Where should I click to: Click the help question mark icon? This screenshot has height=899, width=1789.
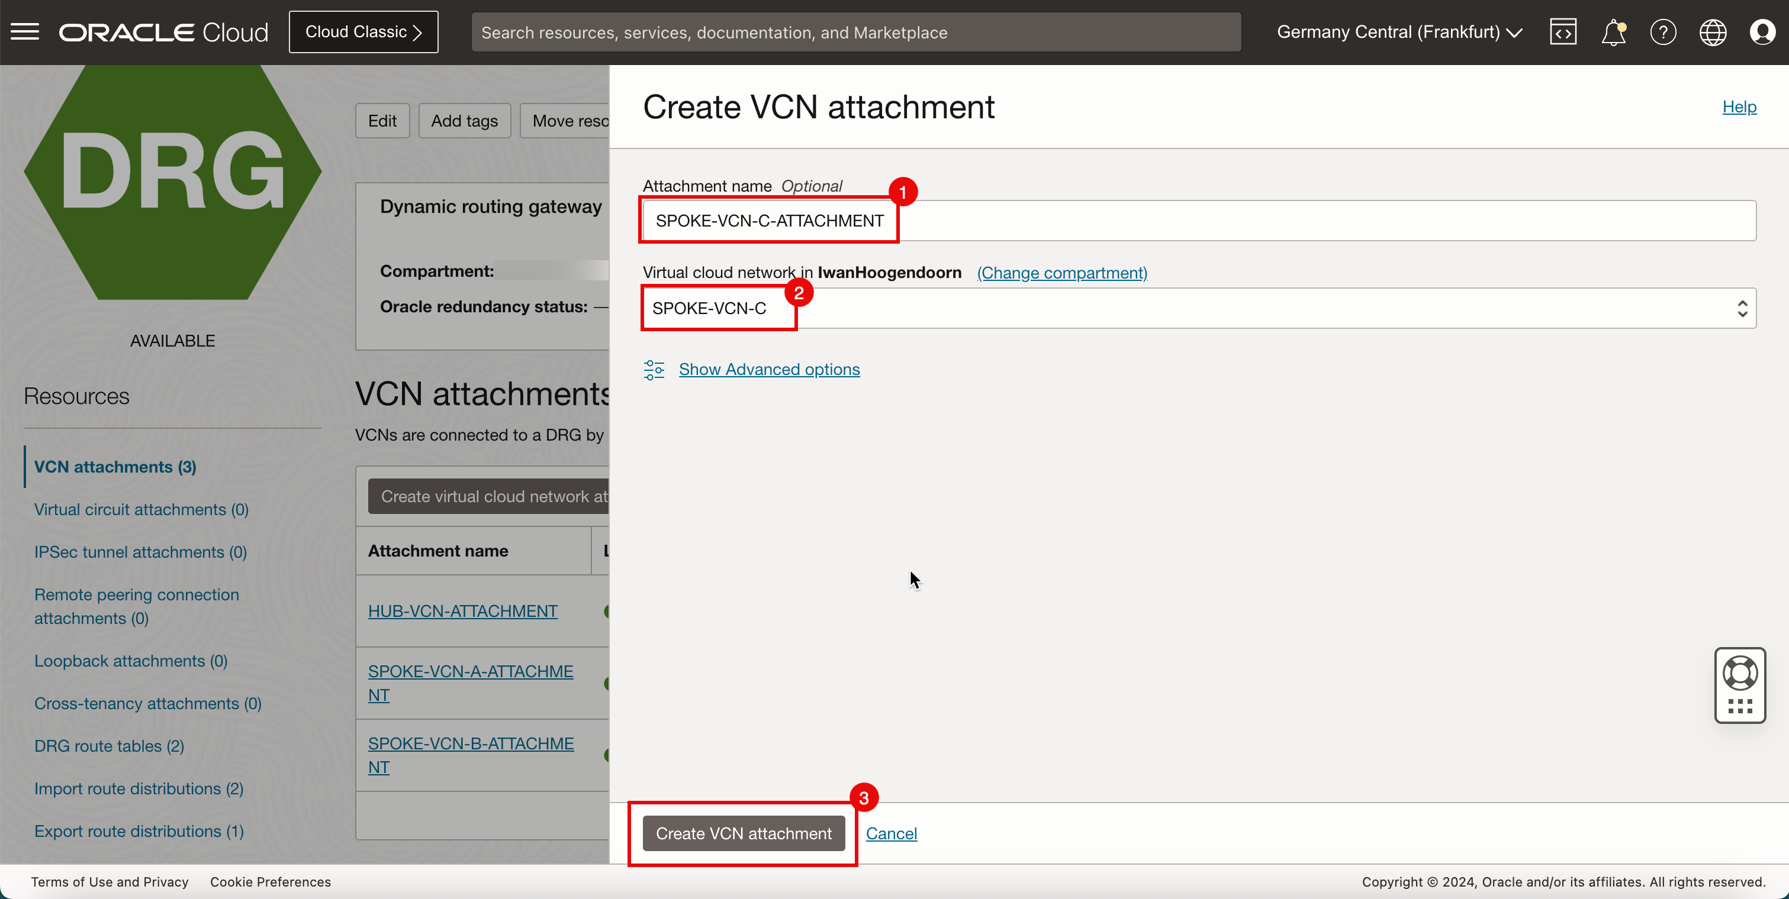coord(1662,32)
